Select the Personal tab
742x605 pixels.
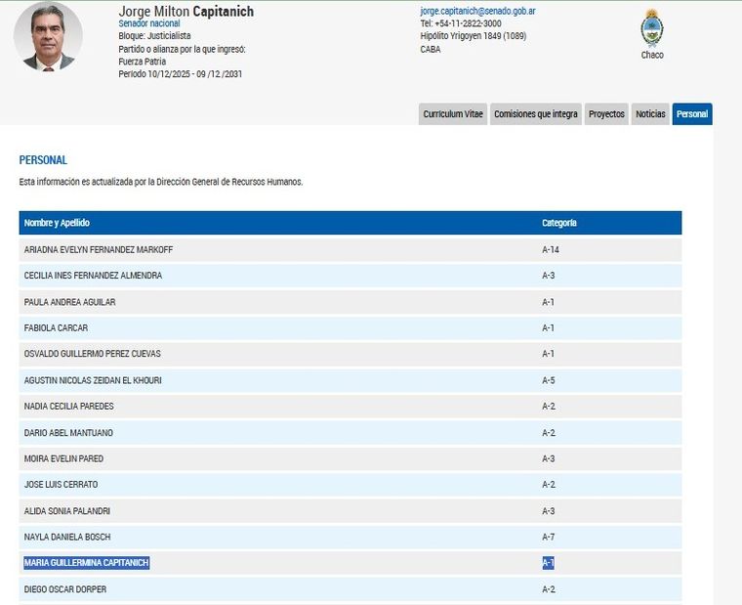click(692, 114)
